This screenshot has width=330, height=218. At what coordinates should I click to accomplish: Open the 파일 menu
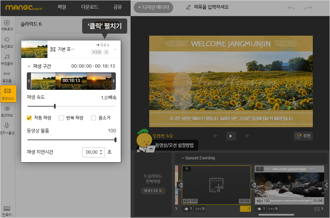pos(62,7)
